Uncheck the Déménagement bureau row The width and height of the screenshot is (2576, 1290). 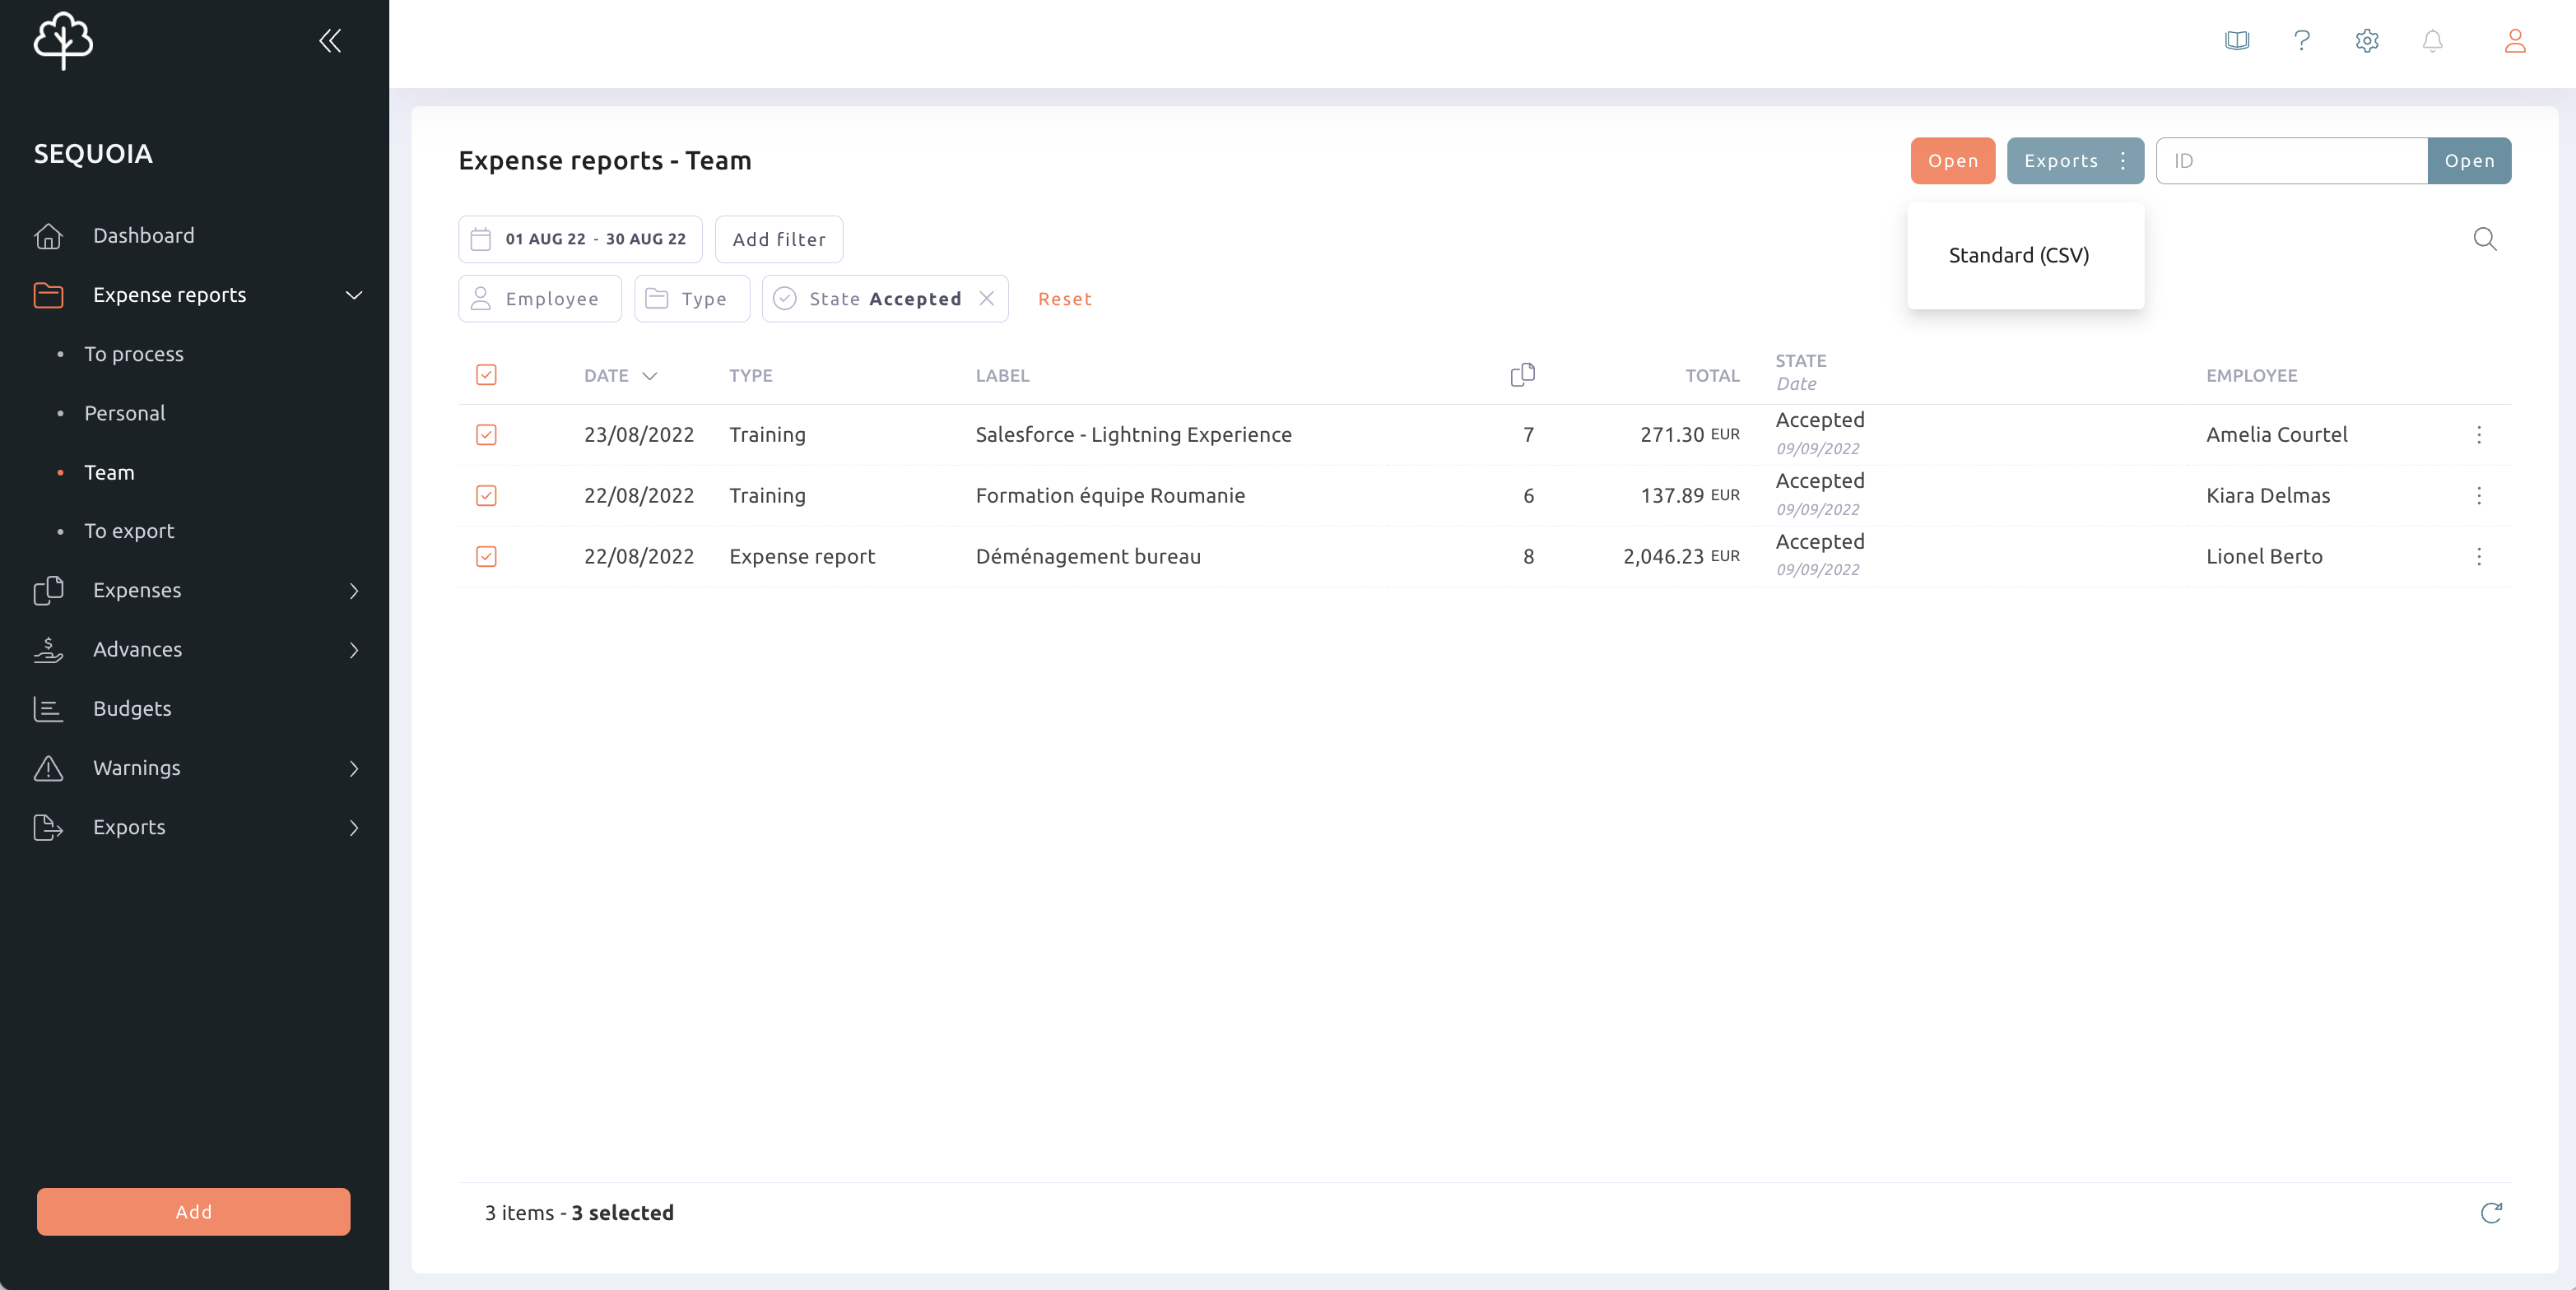pos(486,557)
